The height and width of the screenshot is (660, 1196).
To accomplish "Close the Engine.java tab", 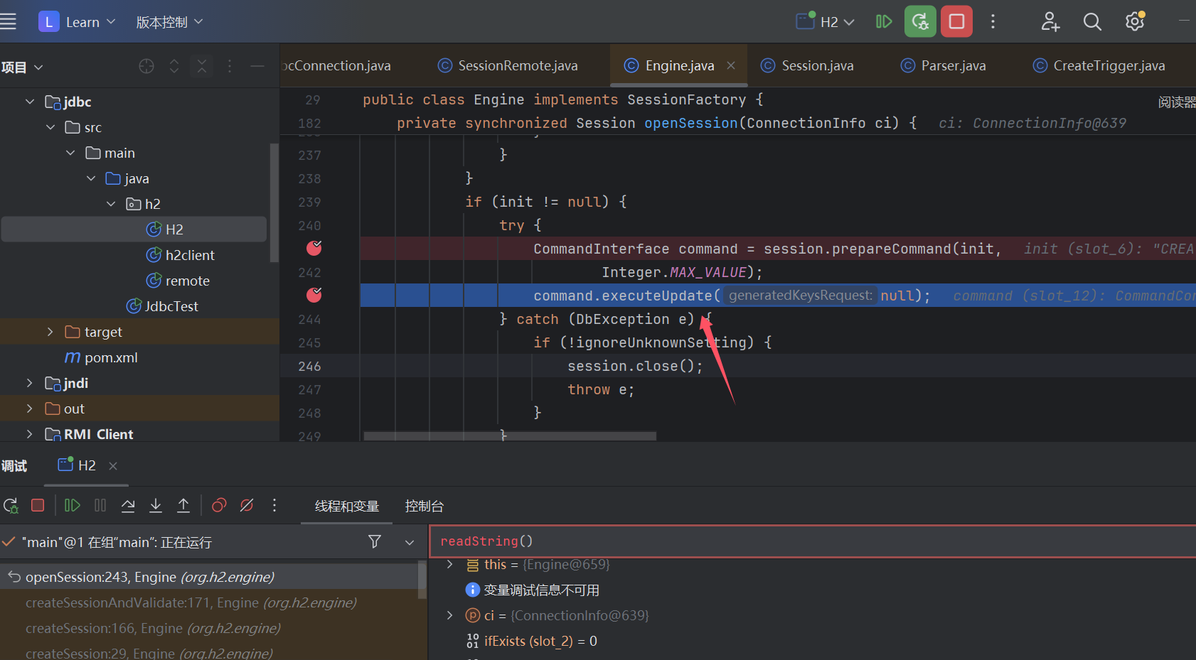I will pos(731,65).
